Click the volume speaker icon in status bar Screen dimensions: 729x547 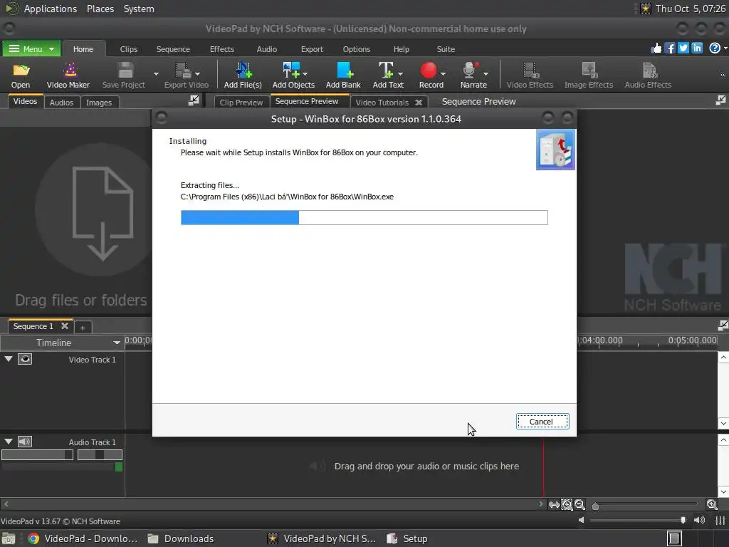coord(699,520)
